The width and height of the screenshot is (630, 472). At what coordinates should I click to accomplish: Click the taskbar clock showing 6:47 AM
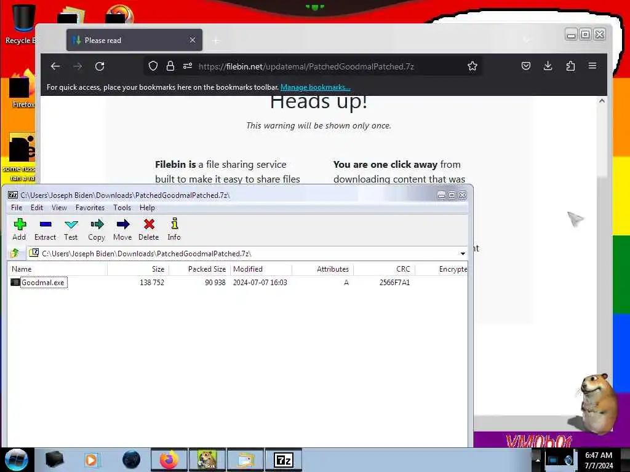(x=599, y=460)
